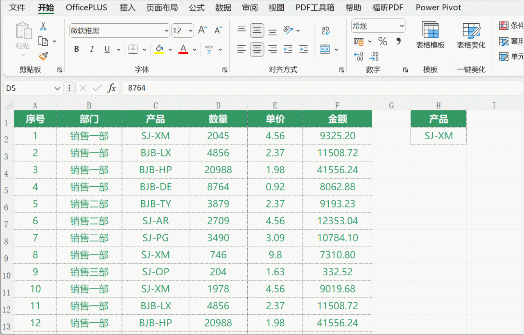The width and height of the screenshot is (524, 335).
Task: Toggle underline formatting
Action: (107, 49)
